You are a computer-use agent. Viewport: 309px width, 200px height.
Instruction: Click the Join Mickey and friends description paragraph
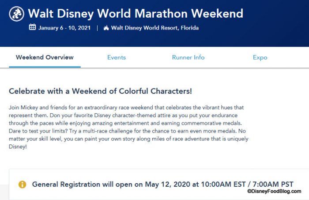[128, 127]
